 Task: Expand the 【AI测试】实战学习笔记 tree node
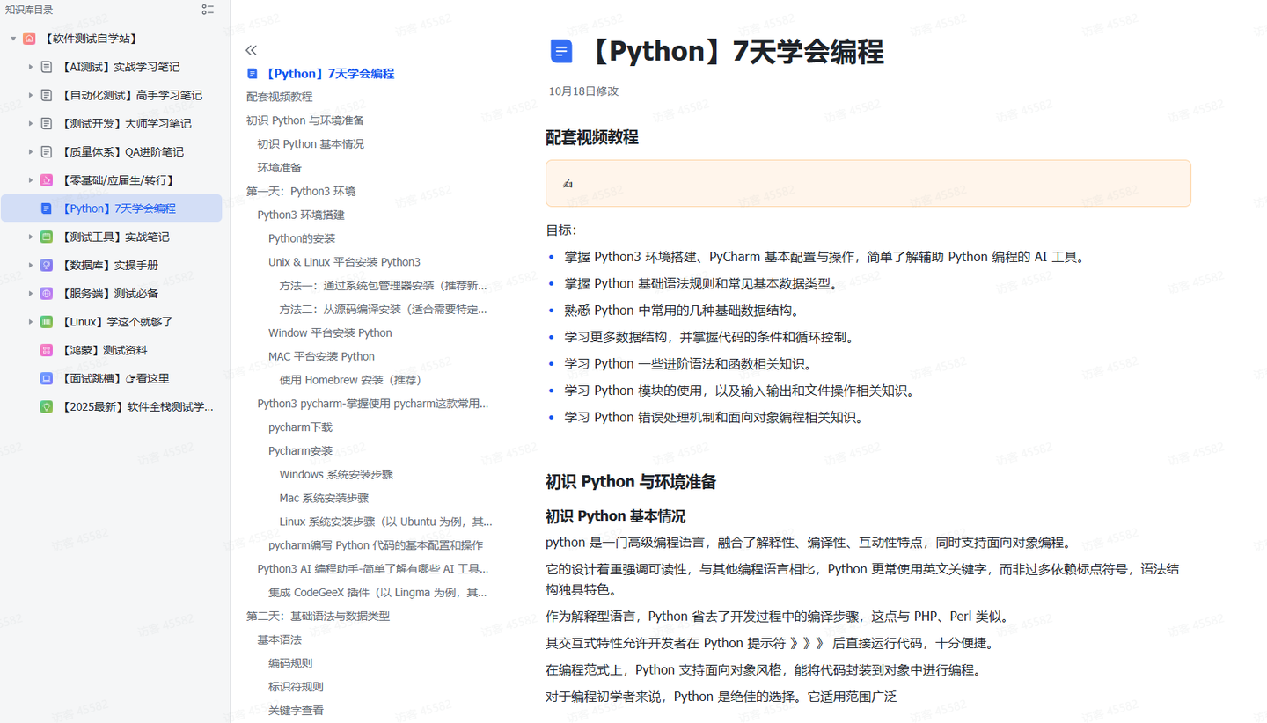point(31,67)
